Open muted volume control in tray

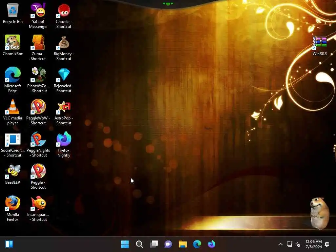point(298,244)
